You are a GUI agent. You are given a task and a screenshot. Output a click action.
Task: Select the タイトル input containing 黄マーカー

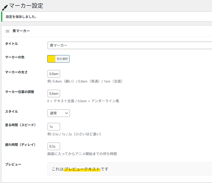click(100, 45)
